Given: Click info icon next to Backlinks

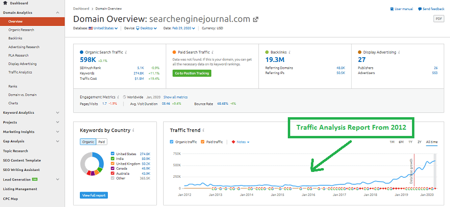Looking at the screenshot, I should (x=289, y=52).
